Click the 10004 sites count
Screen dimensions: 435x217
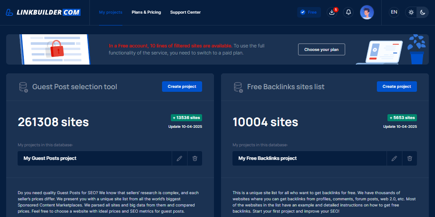[265, 122]
